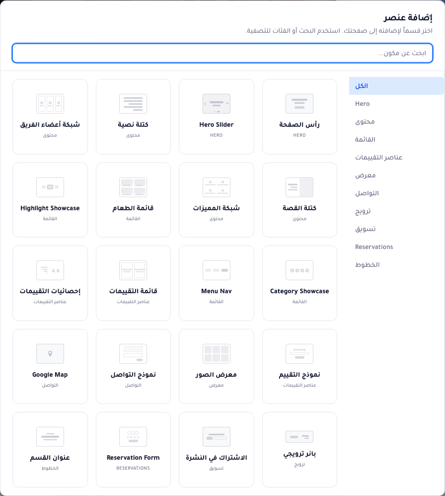Click the الاشتراك في النشرة newsletter icon
The width and height of the screenshot is (445, 496).
tap(216, 437)
